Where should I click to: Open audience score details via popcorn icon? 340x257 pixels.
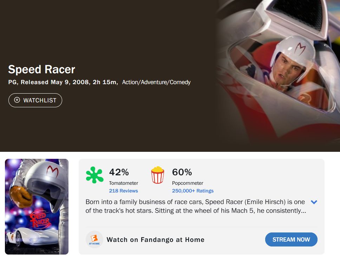157,175
